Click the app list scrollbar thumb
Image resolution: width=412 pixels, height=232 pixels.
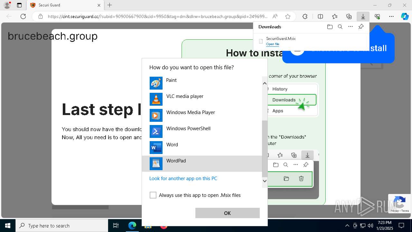tap(265, 149)
